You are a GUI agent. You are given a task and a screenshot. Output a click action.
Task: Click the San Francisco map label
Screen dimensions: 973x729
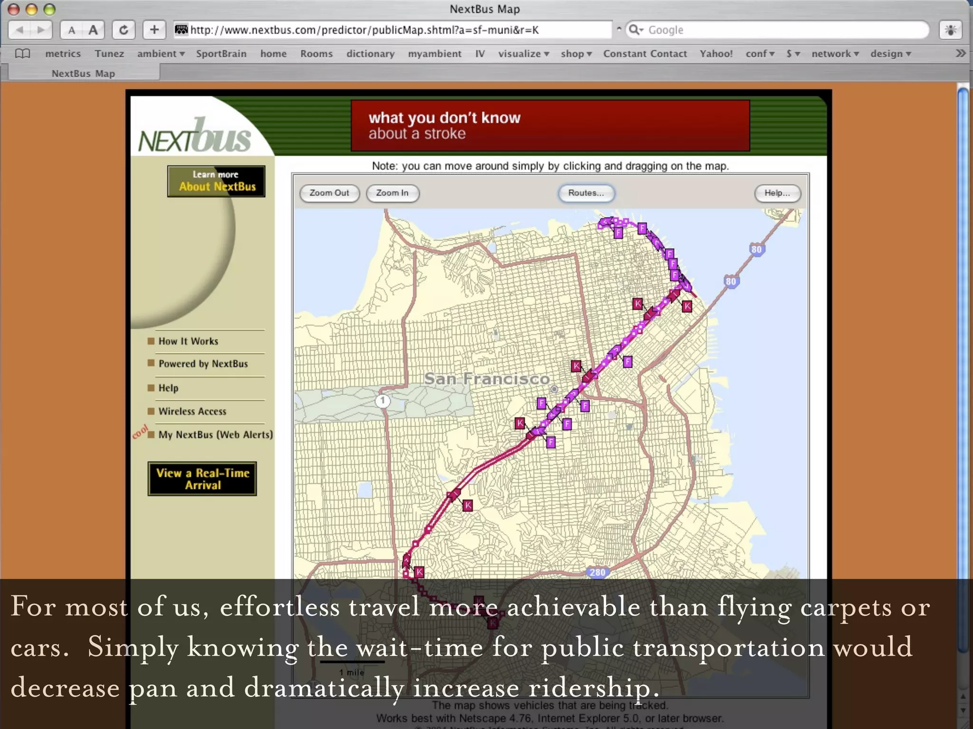pyautogui.click(x=487, y=379)
